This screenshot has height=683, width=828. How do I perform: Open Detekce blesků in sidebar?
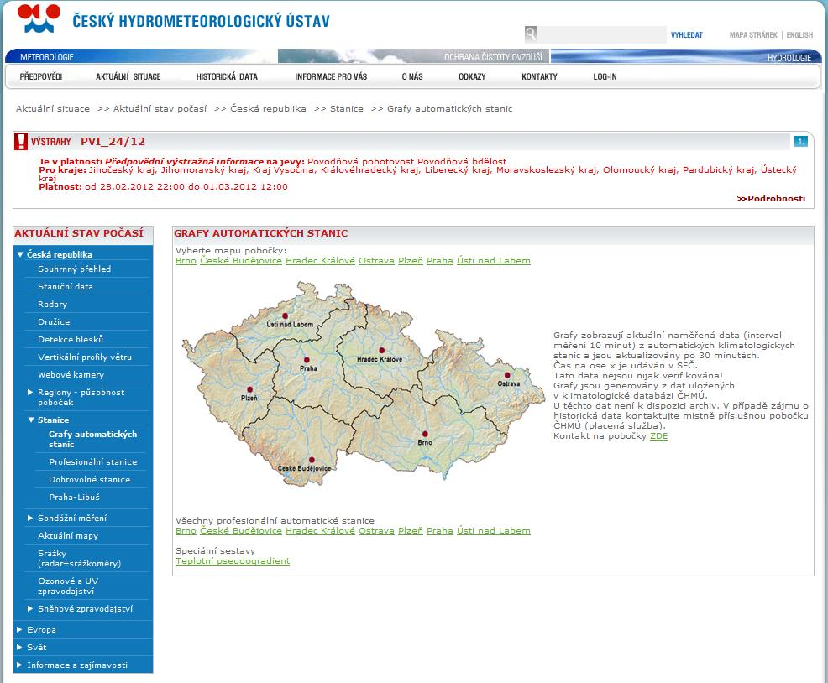pos(71,339)
